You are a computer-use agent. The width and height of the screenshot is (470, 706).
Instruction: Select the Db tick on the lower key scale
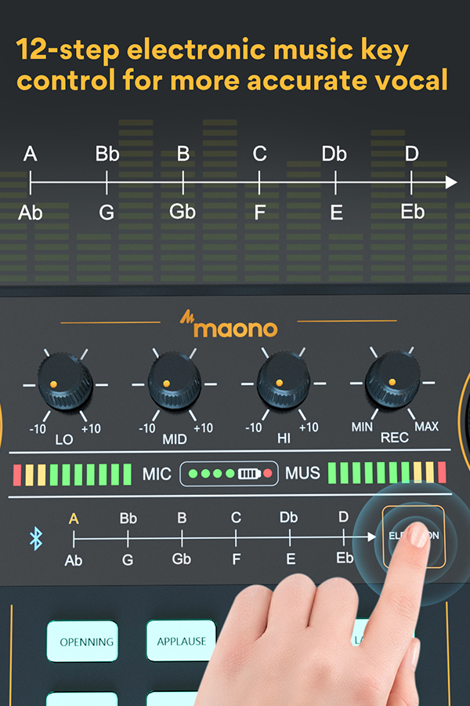(290, 537)
